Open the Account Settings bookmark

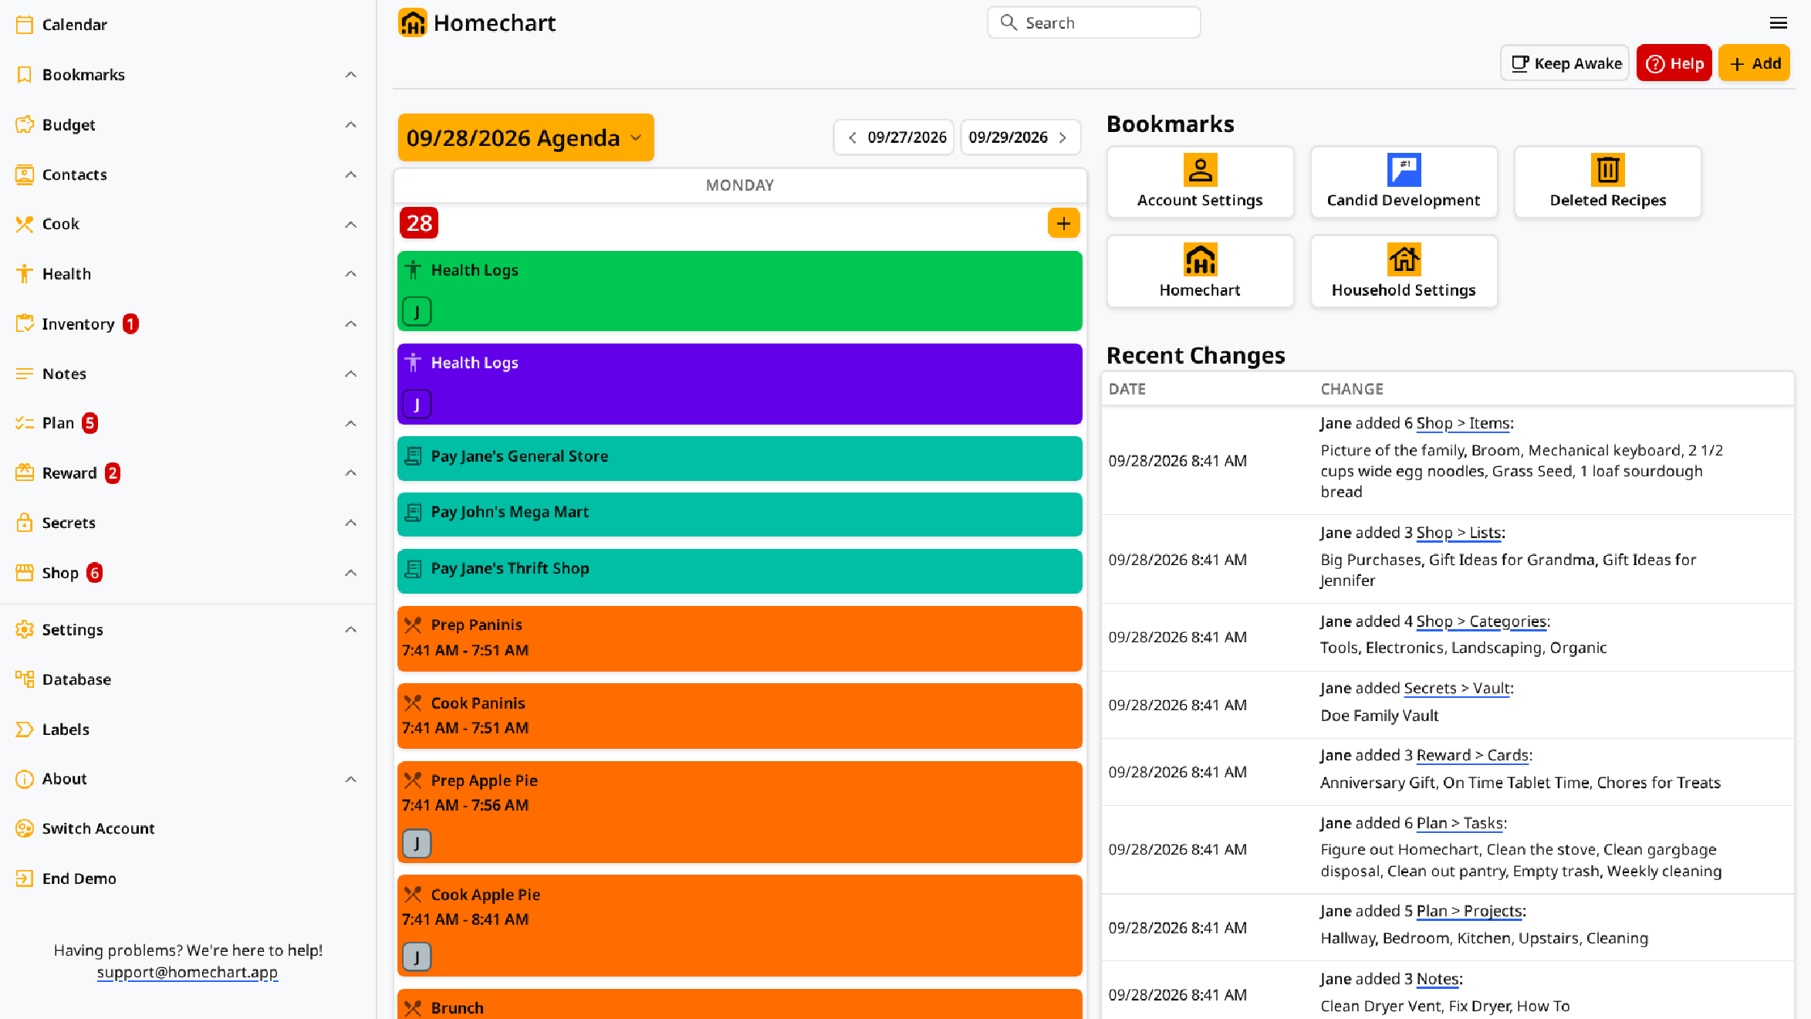(1200, 182)
